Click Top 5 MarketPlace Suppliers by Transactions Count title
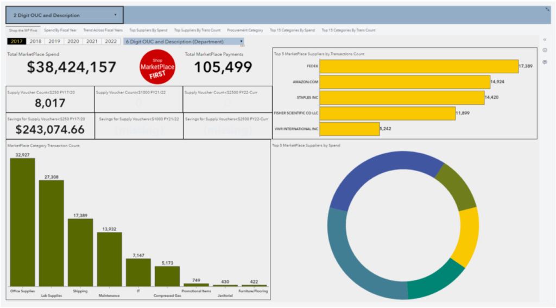The image size is (556, 308). coord(319,54)
